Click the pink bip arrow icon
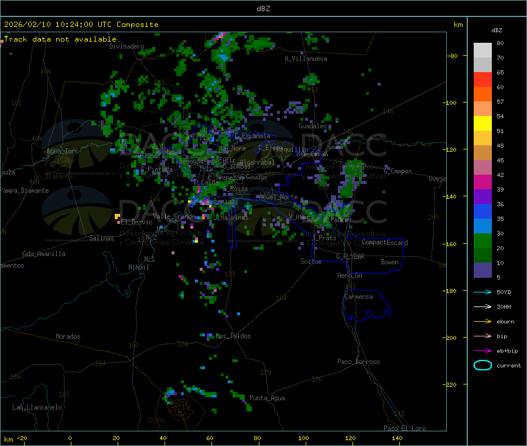This screenshot has height=446, width=527. 482,336
